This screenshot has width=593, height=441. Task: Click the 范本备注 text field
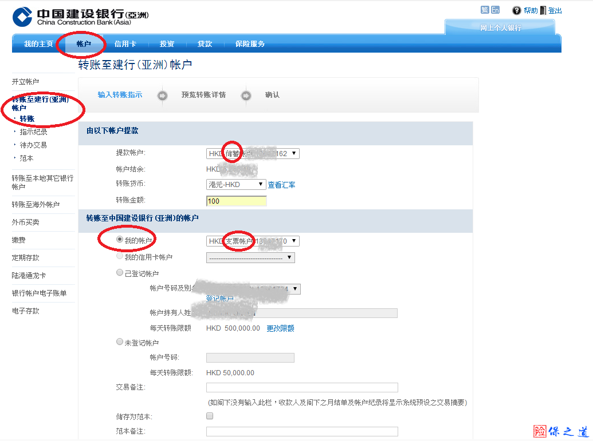tap(302, 431)
